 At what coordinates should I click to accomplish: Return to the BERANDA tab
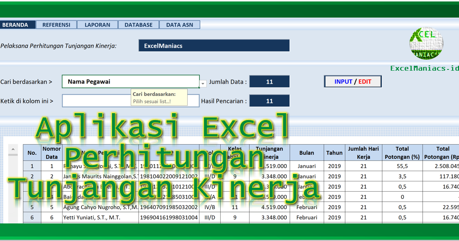(x=17, y=25)
